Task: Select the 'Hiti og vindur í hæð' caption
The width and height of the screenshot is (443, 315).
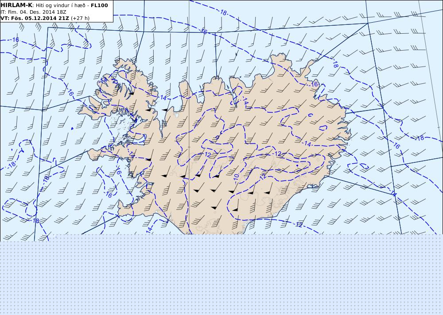Action: [60, 5]
